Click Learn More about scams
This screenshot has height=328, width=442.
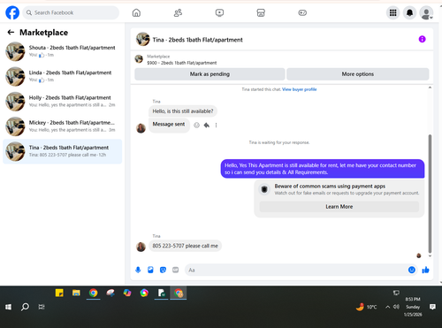(x=339, y=207)
